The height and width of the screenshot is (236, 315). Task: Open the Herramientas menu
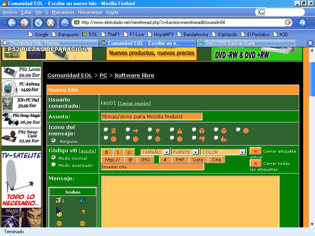coord(90,12)
